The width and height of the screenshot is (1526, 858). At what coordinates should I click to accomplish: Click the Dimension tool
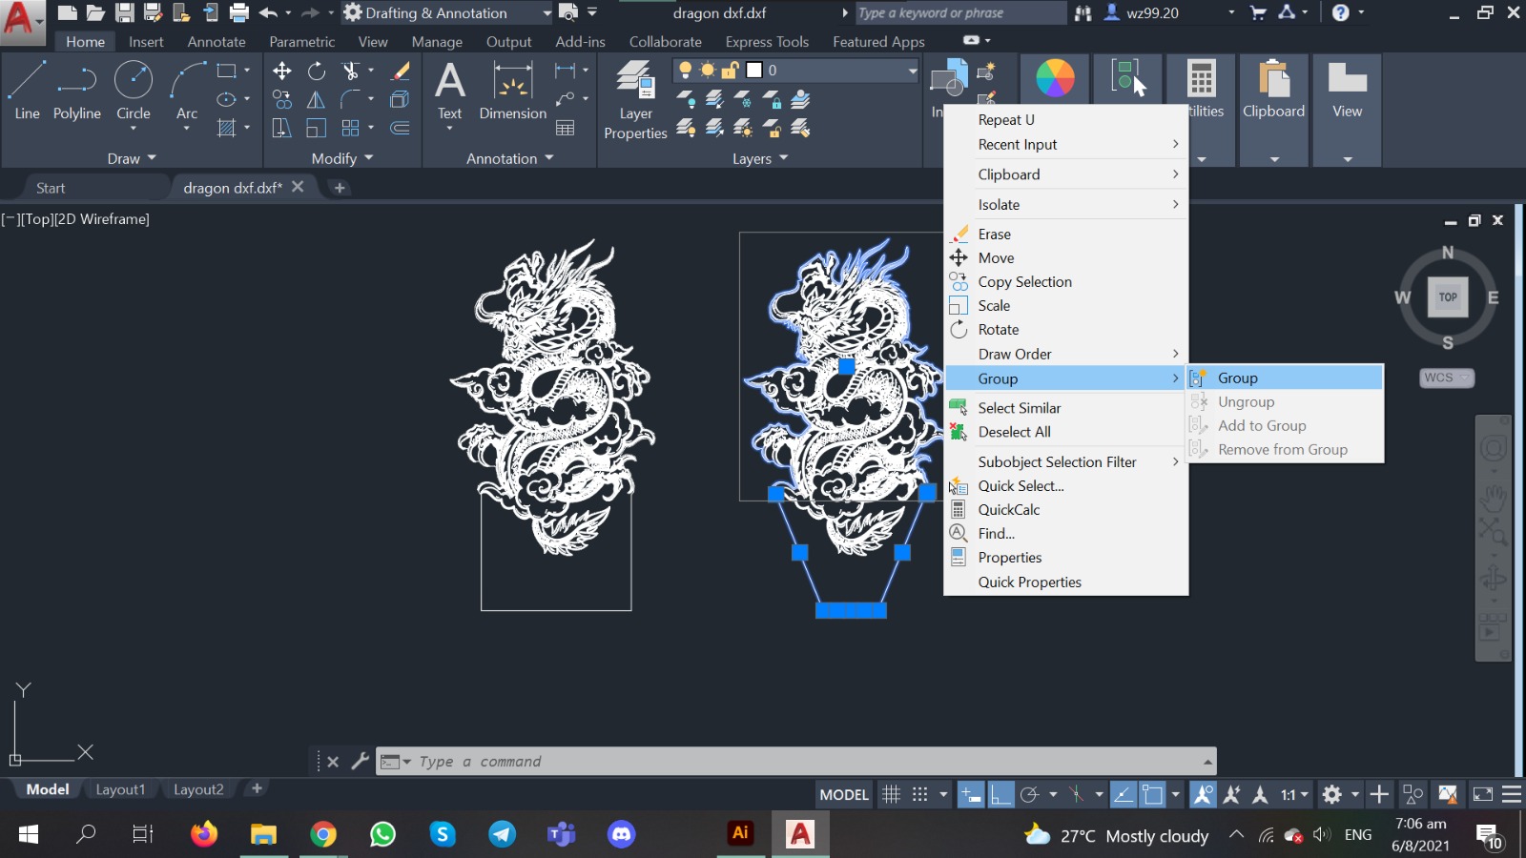point(512,91)
